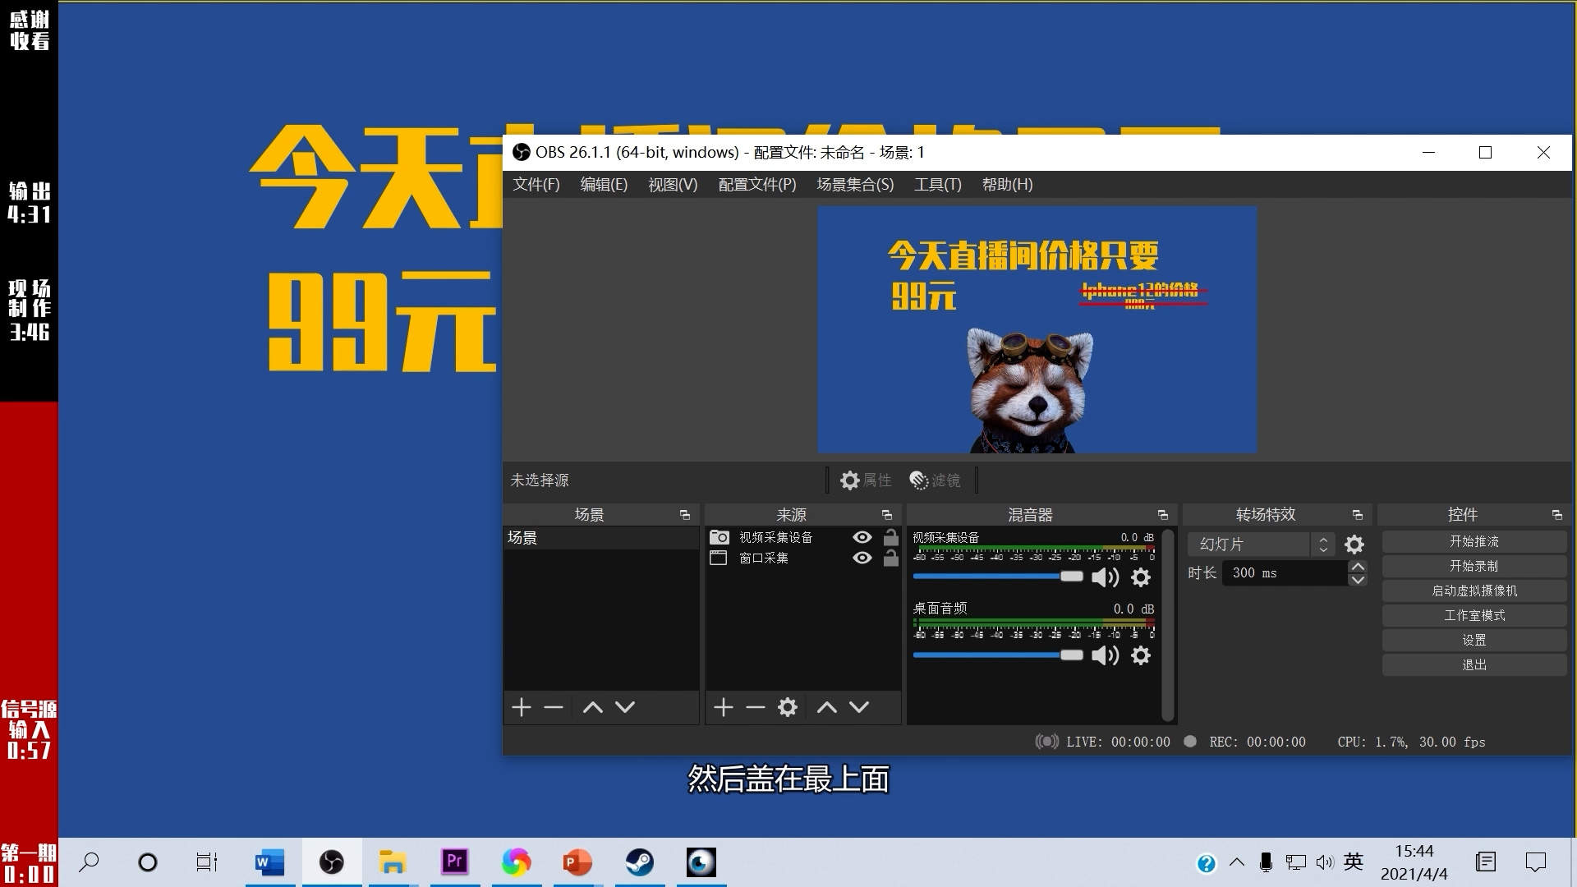Open source properties gear in 来源 panel
The height and width of the screenshot is (887, 1577).
(x=788, y=707)
